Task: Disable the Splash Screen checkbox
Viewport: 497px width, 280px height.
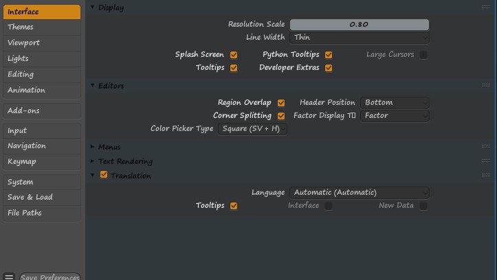Action: (234, 55)
